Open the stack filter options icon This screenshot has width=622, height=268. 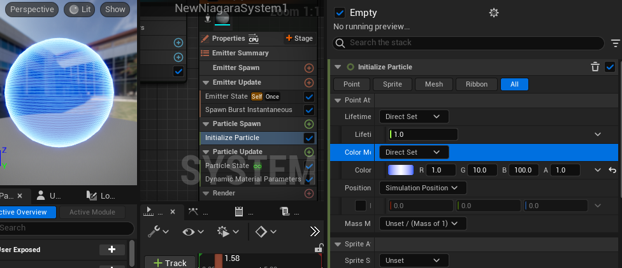click(x=615, y=43)
